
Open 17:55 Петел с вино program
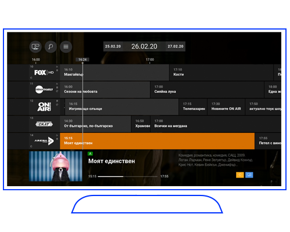coord(269,141)
